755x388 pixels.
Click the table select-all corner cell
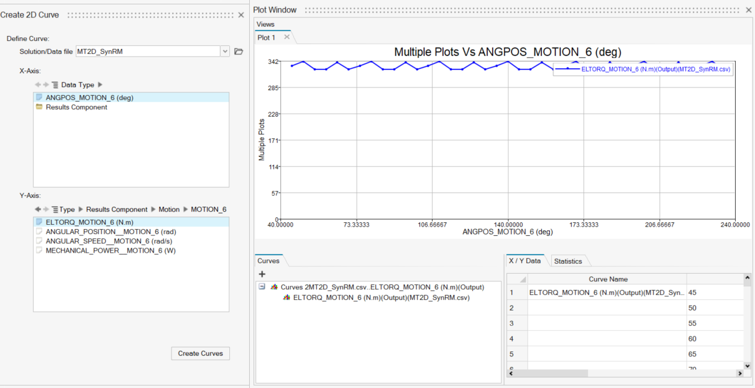coord(517,279)
